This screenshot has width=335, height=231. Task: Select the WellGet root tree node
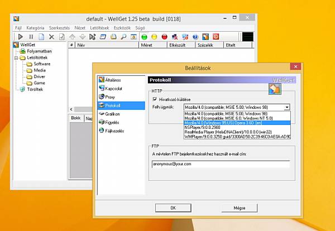tap(27, 45)
